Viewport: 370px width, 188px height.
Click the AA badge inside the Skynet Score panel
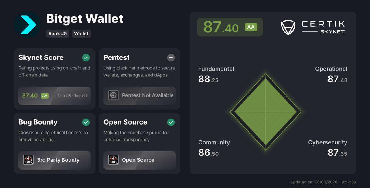pos(45,95)
